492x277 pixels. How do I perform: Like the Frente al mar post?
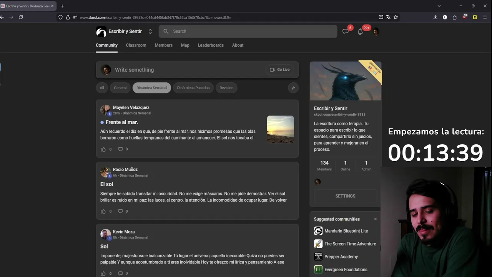point(103,149)
